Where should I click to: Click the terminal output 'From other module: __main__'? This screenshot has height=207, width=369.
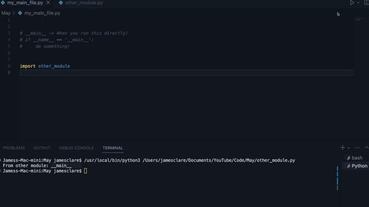37,166
